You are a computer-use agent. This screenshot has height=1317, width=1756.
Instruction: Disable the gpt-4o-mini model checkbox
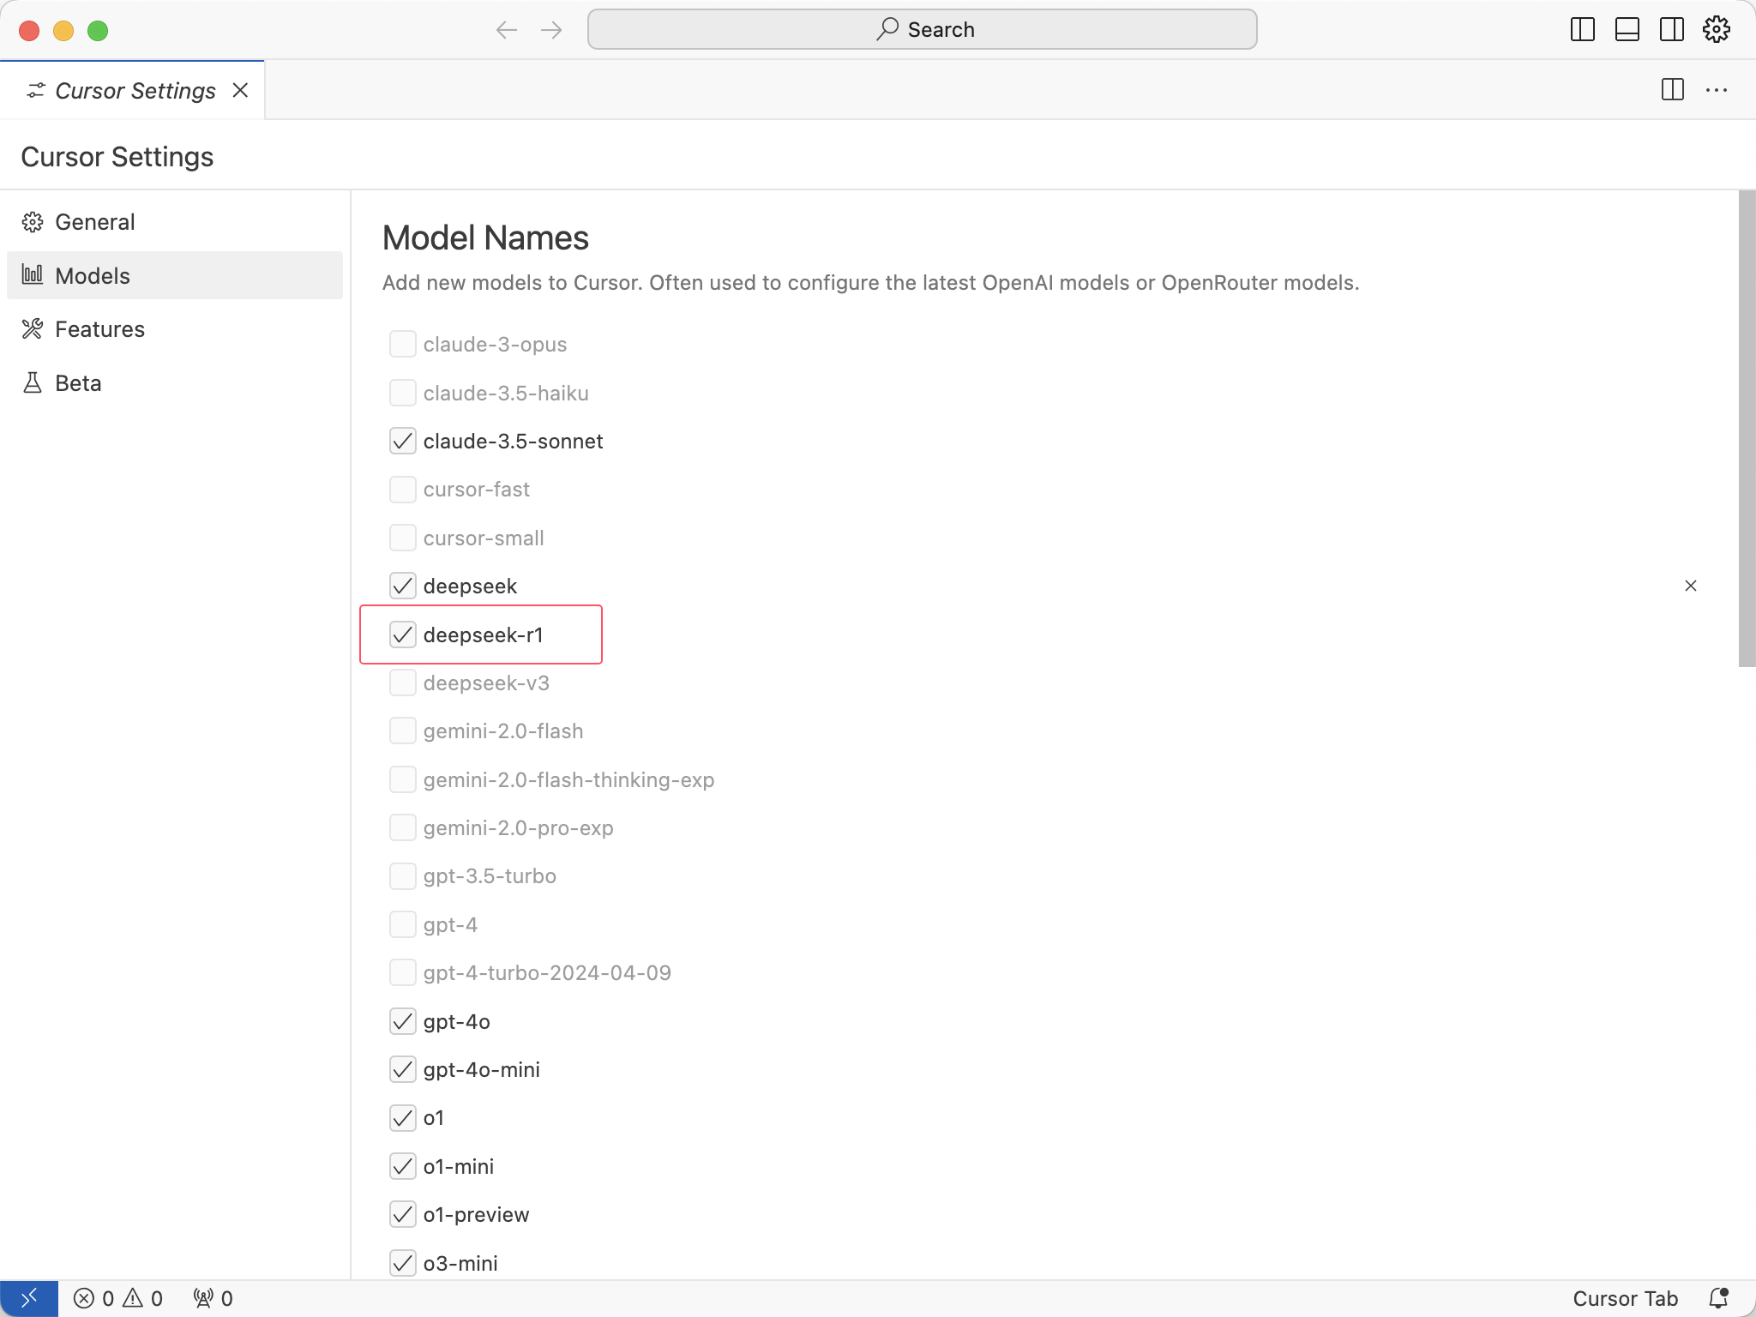point(402,1069)
